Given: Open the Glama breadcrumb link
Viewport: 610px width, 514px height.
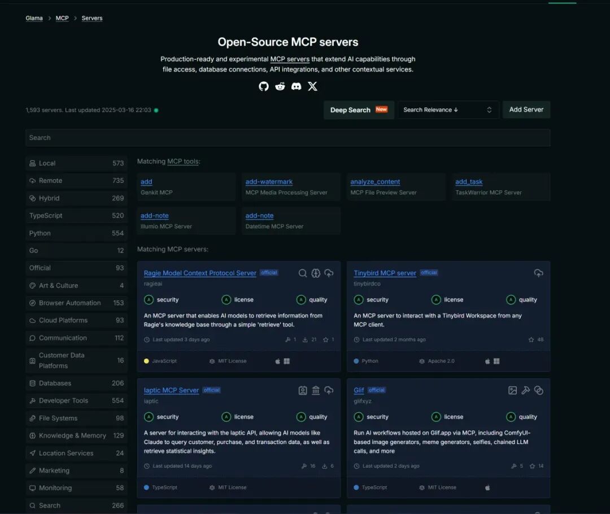Looking at the screenshot, I should click(34, 18).
